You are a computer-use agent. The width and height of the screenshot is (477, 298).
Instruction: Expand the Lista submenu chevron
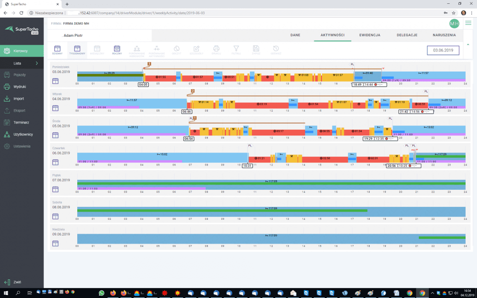tap(37, 63)
